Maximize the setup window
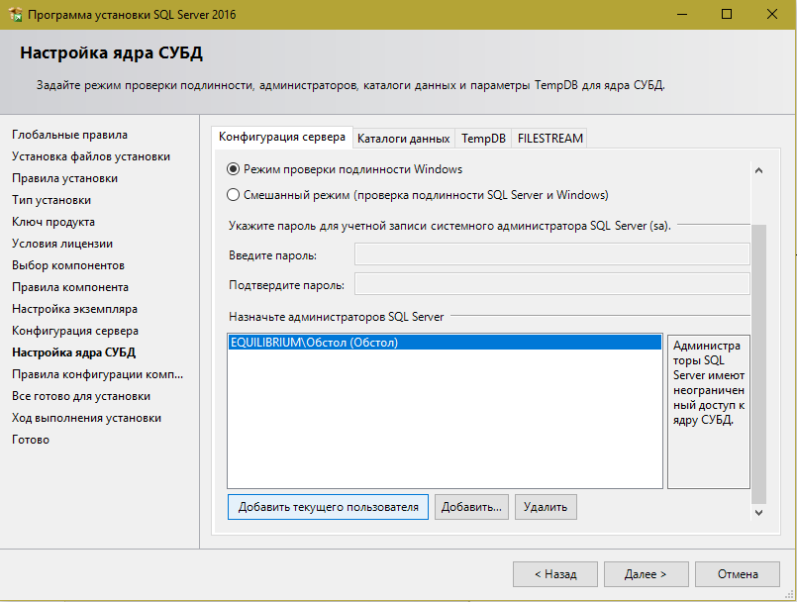The height and width of the screenshot is (602, 797). (727, 14)
